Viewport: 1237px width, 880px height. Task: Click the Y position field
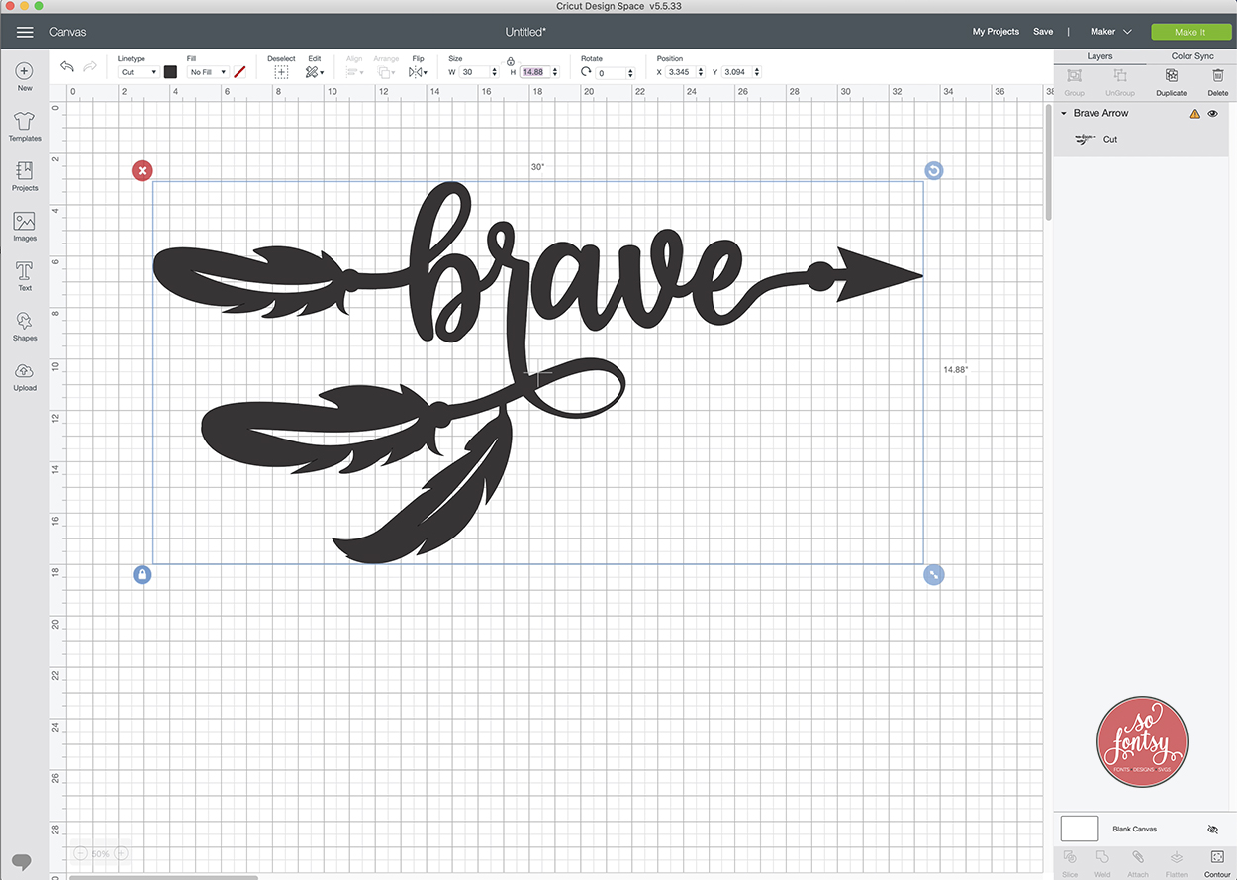[x=737, y=73]
